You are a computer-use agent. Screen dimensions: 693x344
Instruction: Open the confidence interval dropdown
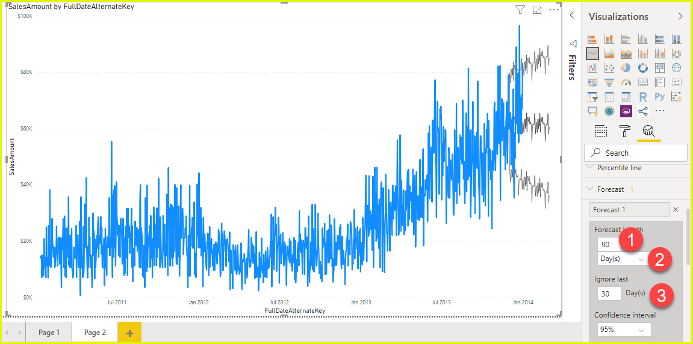click(624, 330)
